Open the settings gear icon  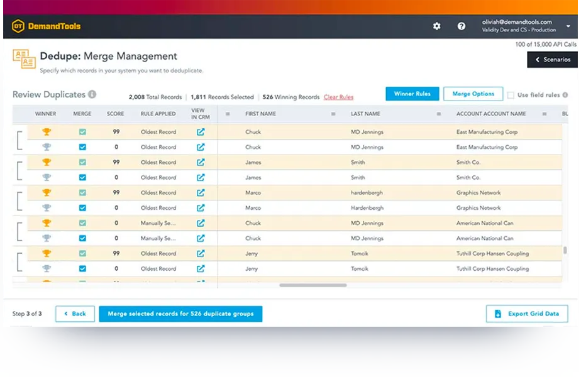coord(436,26)
